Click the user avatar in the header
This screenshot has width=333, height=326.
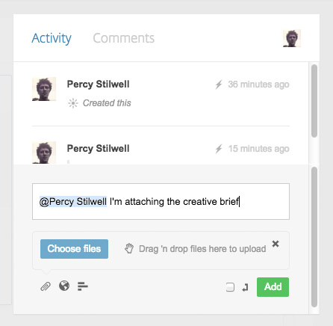pos(292,38)
